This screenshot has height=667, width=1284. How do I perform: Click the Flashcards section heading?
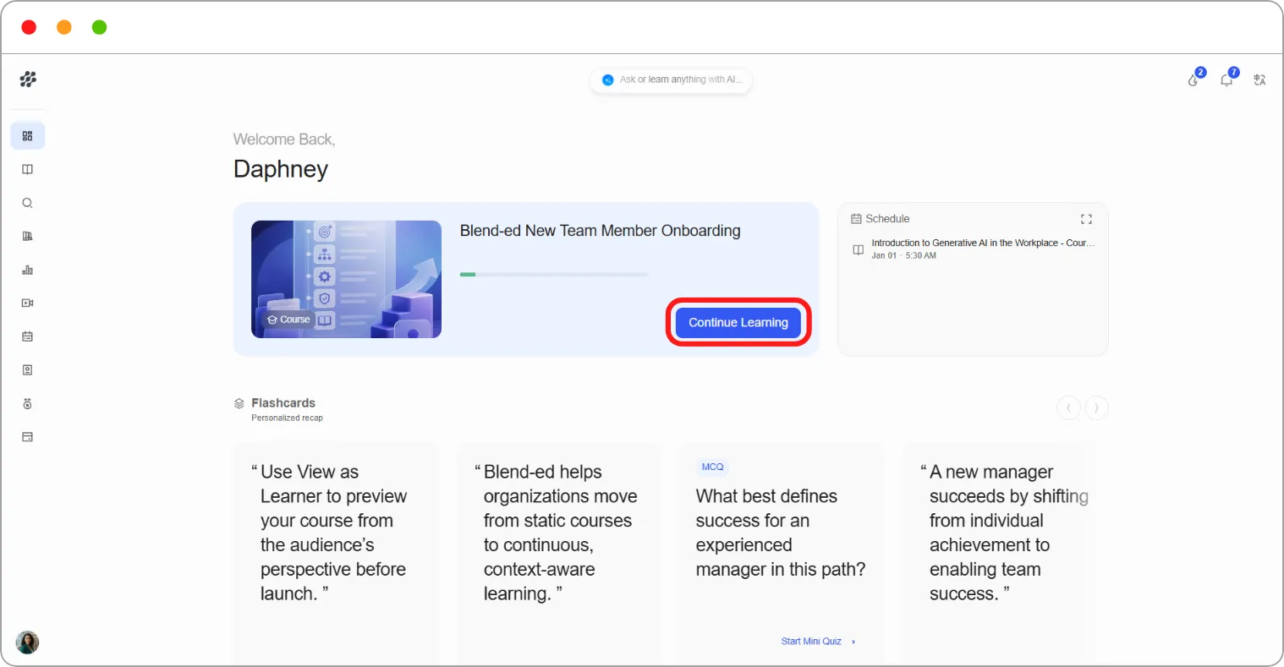point(283,403)
